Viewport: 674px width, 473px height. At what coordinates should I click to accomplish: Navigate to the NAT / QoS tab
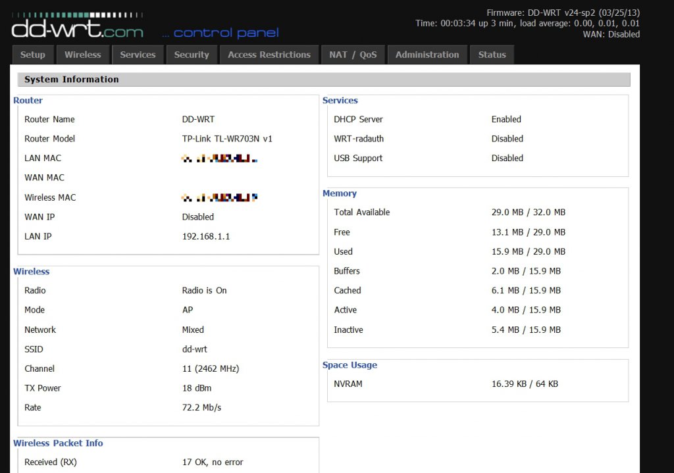click(x=353, y=55)
